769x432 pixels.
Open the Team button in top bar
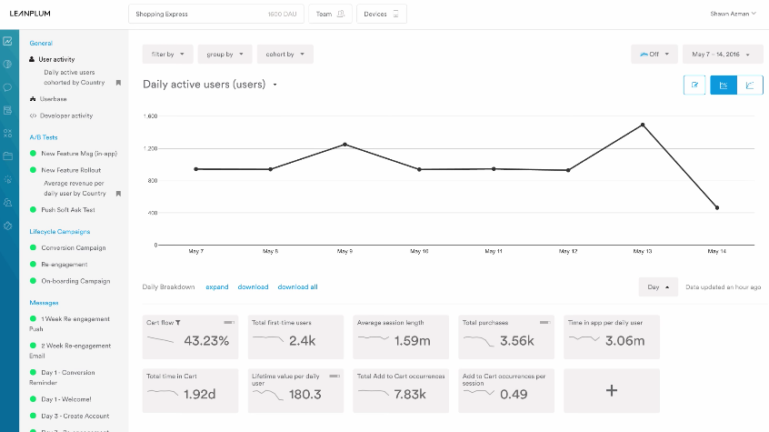[330, 14]
